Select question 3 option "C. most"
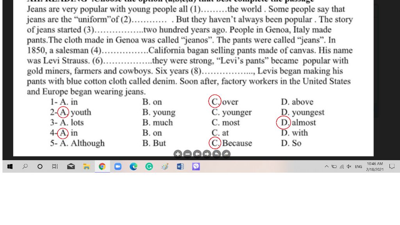 tap(226, 123)
